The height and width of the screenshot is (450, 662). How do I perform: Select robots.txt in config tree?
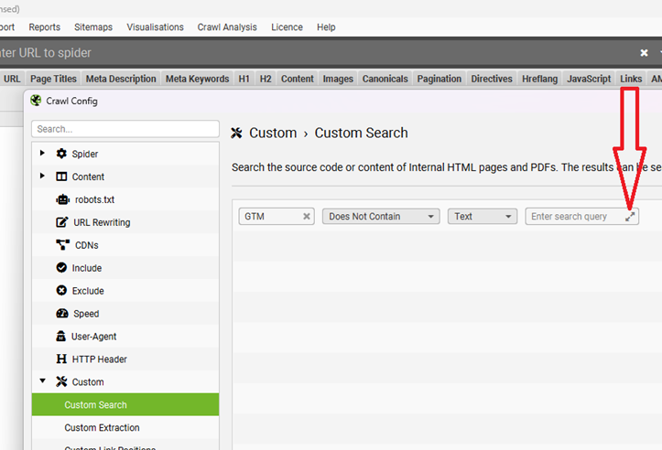125,199
